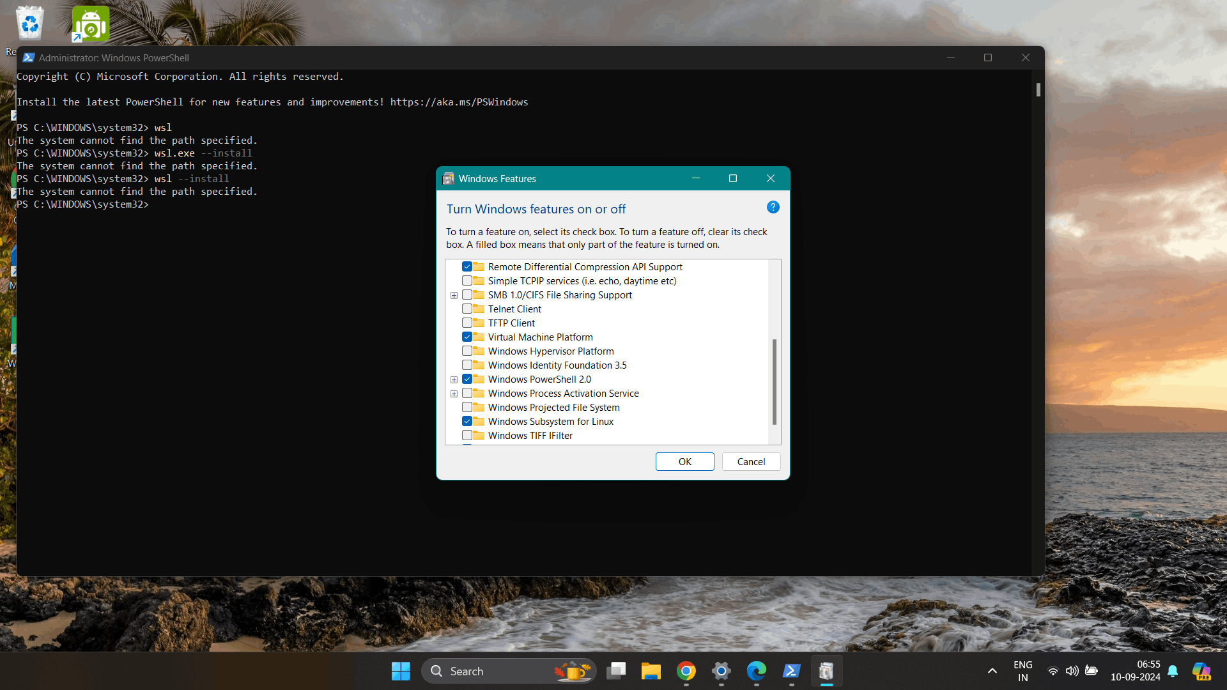Uncheck Windows Subsystem for Linux
The width and height of the screenshot is (1227, 690).
(467, 422)
